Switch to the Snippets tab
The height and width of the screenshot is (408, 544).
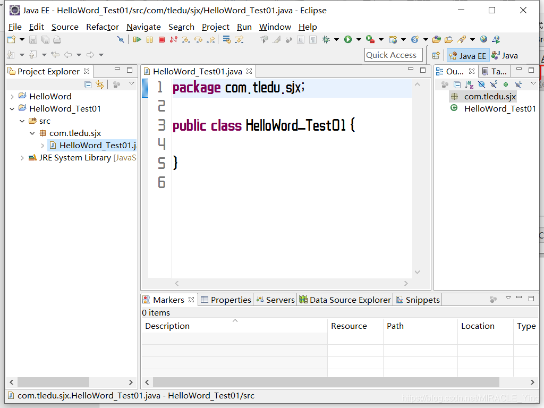(418, 300)
